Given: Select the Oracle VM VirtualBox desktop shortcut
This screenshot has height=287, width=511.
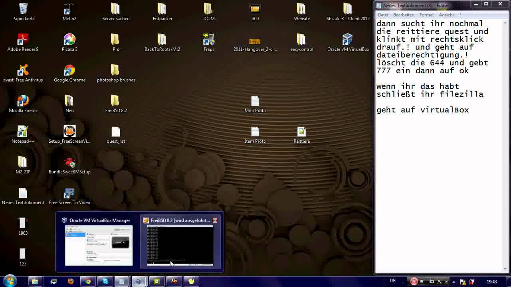Looking at the screenshot, I should click(x=348, y=42).
